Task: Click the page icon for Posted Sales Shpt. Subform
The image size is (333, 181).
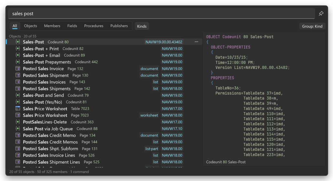Action: click(18, 148)
